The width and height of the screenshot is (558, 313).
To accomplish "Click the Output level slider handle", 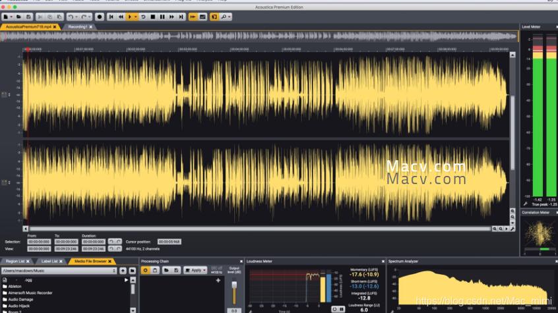I will (234, 285).
